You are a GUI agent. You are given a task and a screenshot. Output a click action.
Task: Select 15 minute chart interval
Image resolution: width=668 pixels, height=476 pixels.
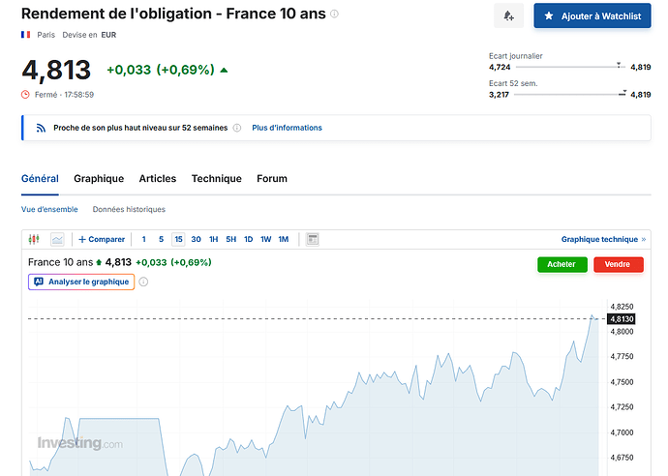(178, 239)
